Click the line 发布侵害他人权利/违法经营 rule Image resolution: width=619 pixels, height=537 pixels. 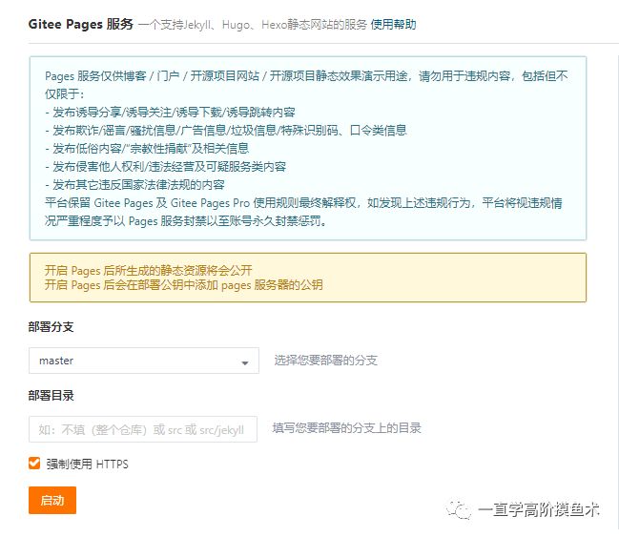coord(165,167)
